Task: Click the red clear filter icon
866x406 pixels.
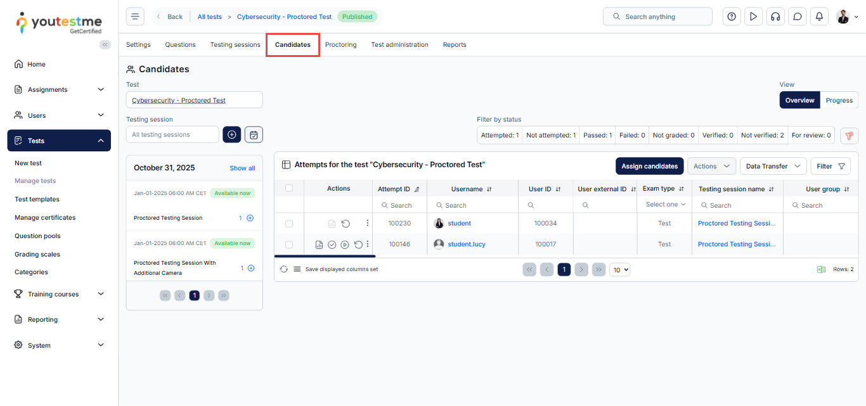Action: coord(849,136)
